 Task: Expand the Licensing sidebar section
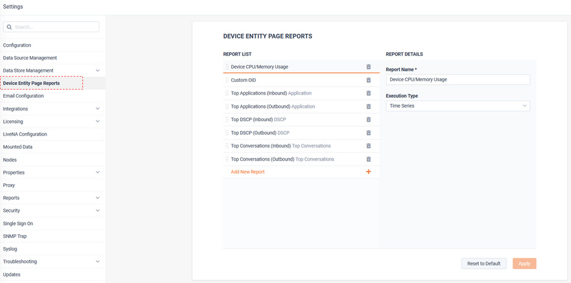pos(97,122)
